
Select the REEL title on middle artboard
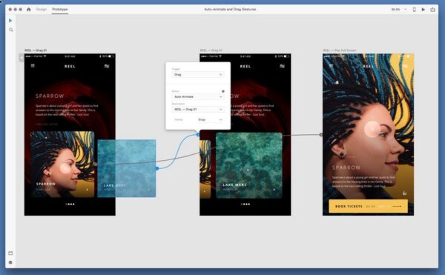coord(245,66)
